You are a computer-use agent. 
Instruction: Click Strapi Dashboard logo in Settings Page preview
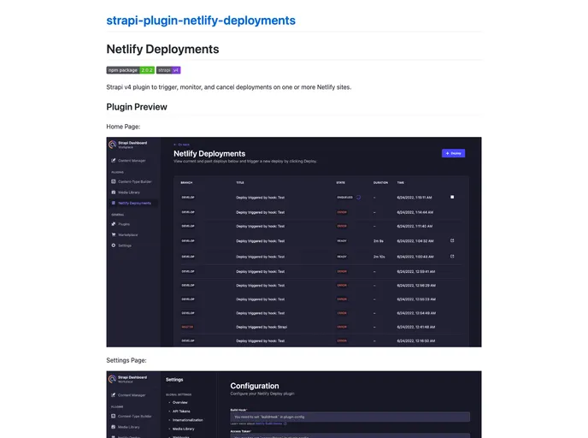point(112,379)
